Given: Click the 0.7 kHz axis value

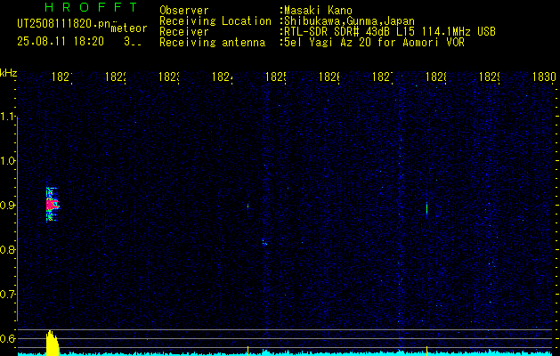Looking at the screenshot, I should (7, 295).
